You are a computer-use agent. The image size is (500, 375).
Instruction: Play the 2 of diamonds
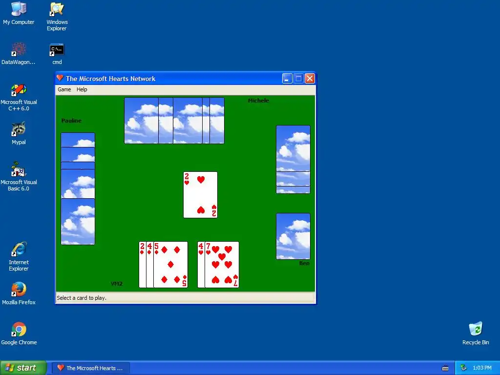[x=142, y=265]
